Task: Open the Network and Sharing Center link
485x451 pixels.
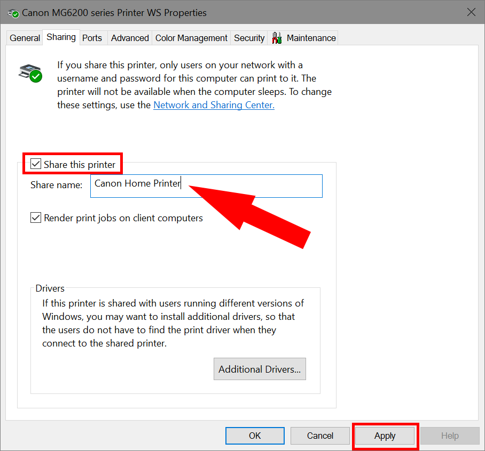Action: tap(214, 105)
